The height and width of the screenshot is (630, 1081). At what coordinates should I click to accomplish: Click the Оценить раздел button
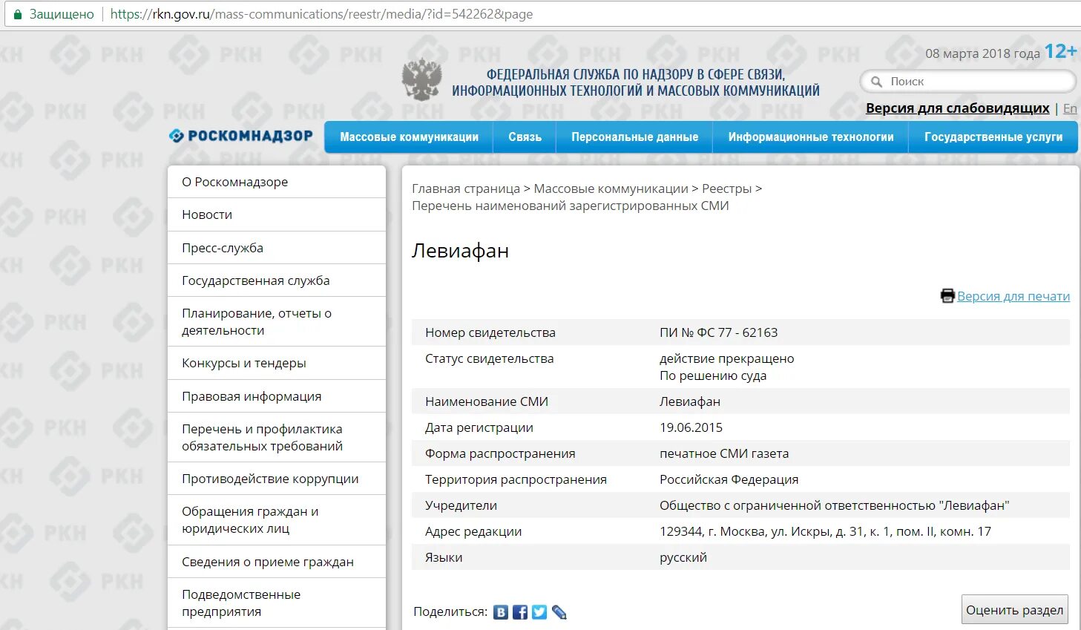1014,610
